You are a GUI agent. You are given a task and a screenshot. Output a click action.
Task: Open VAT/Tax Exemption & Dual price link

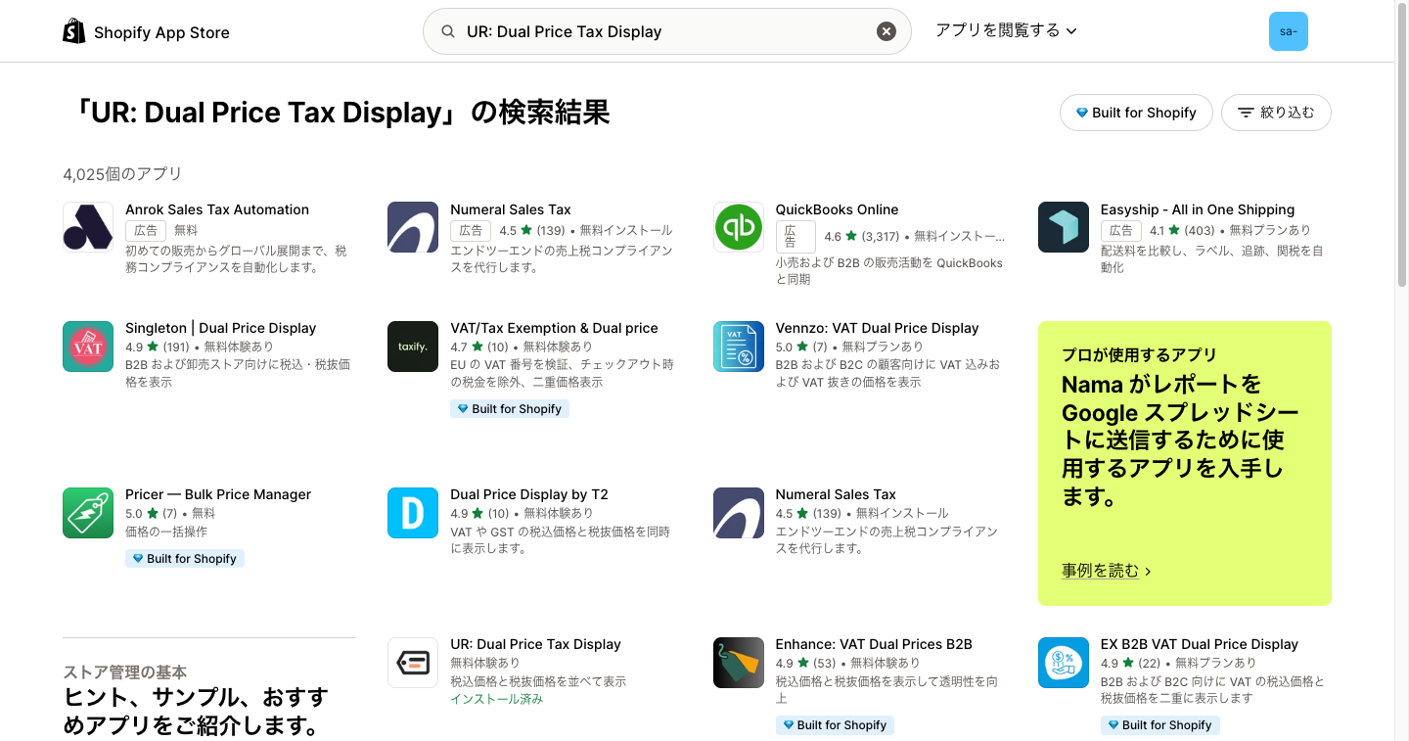point(554,328)
